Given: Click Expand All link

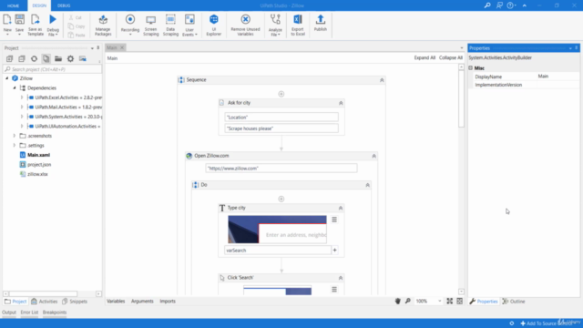Looking at the screenshot, I should click(x=424, y=57).
